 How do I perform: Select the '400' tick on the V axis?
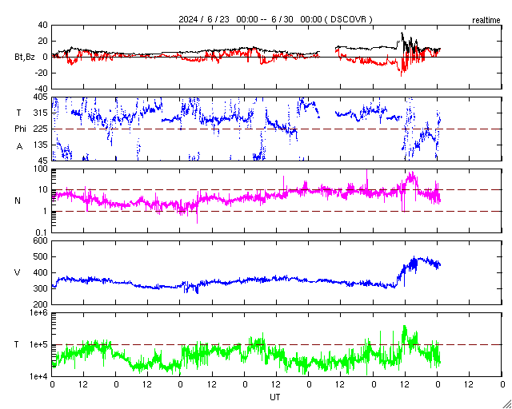point(42,272)
